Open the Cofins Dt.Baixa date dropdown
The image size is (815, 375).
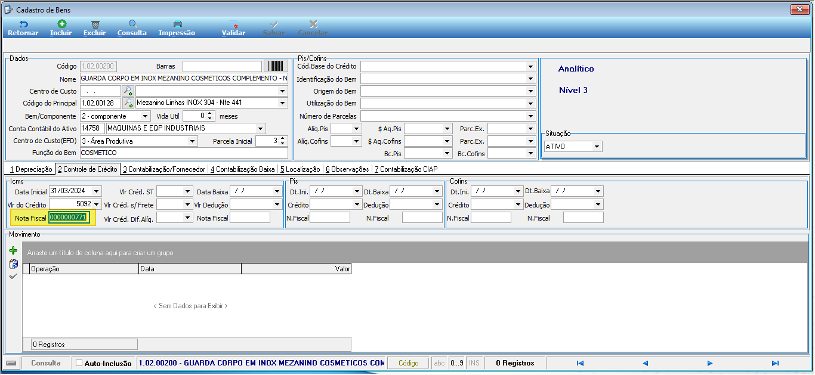pyautogui.click(x=598, y=191)
